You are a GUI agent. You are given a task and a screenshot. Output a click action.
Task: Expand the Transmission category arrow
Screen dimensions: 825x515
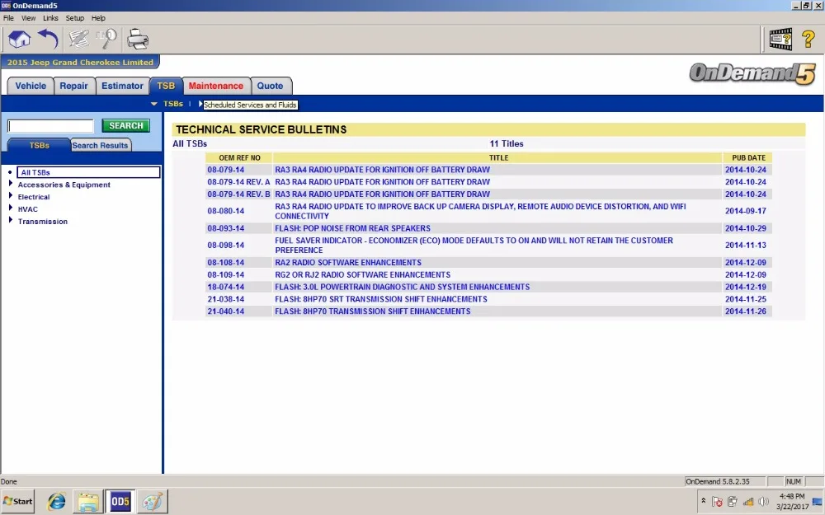click(x=11, y=220)
